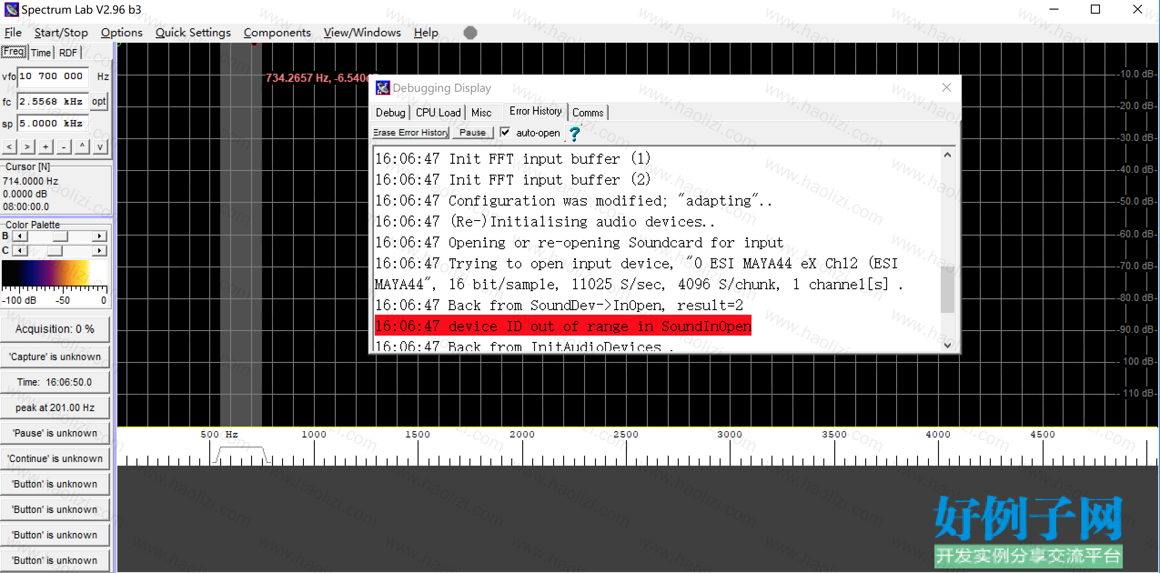Click the 2500 label on frequency scale
Viewport: 1160px width, 573px height.
click(x=626, y=434)
